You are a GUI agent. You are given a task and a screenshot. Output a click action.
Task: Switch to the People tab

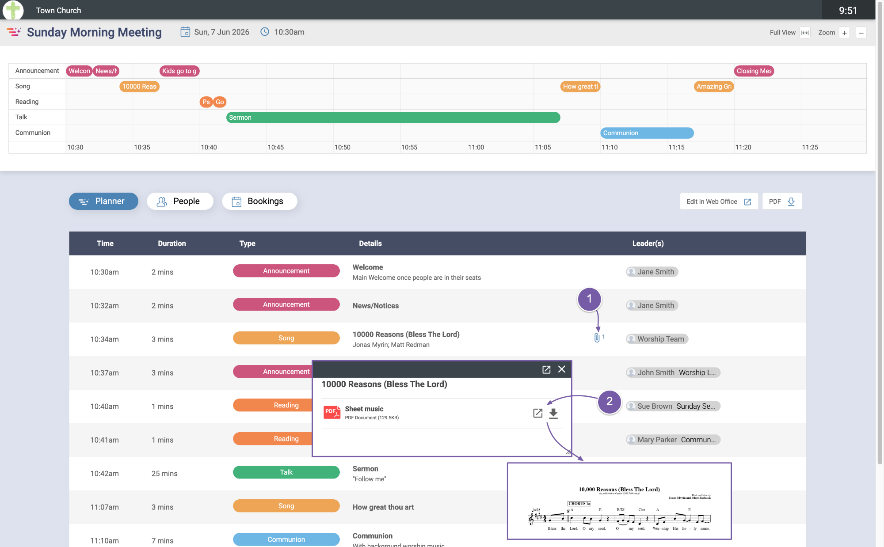click(x=180, y=201)
